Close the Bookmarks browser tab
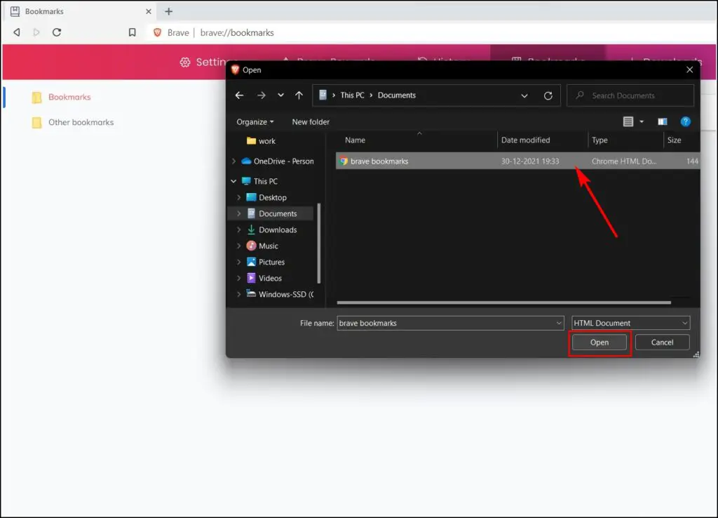The height and width of the screenshot is (518, 718). pos(149,11)
